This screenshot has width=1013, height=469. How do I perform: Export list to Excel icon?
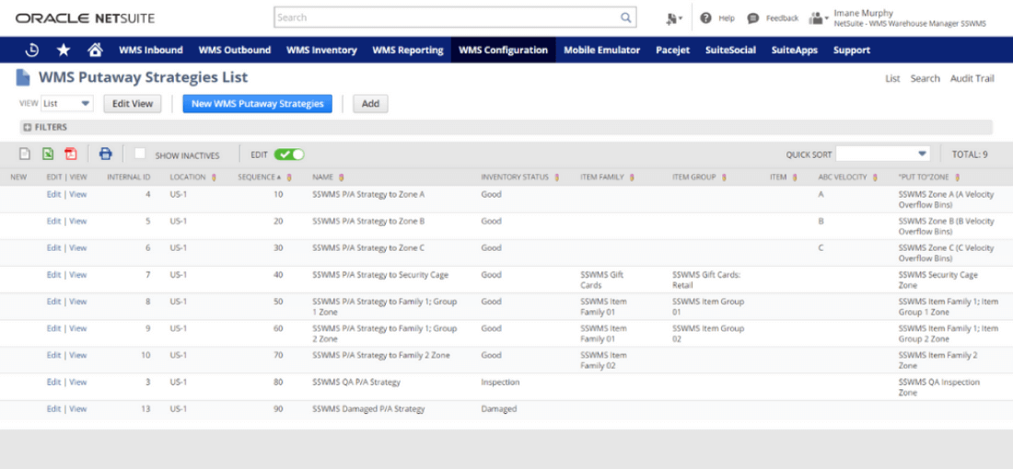pyautogui.click(x=48, y=154)
